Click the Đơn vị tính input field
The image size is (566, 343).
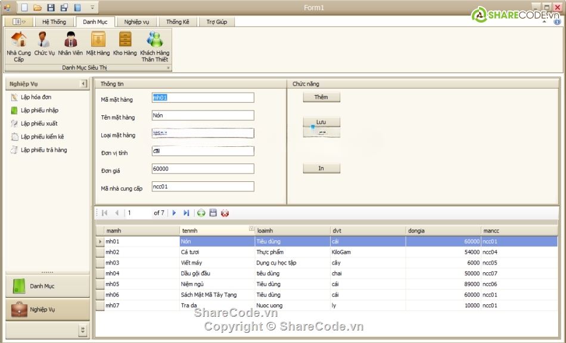pos(203,151)
